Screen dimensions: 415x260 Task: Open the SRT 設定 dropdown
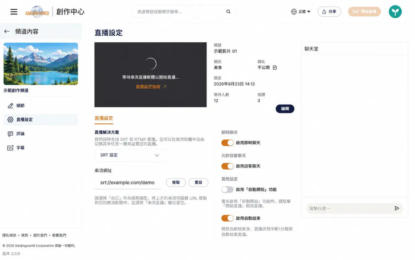pyautogui.click(x=130, y=155)
